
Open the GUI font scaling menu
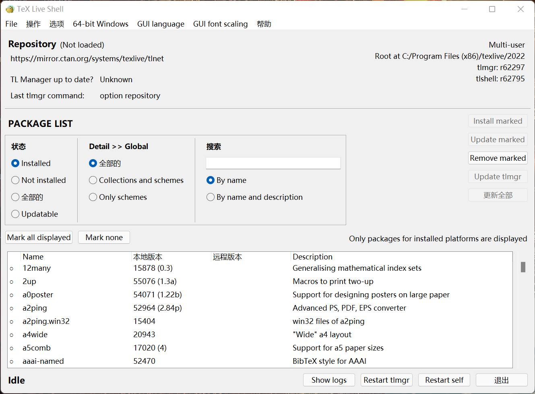click(x=220, y=24)
